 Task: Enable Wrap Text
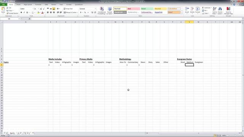pyautogui.click(x=68, y=9)
